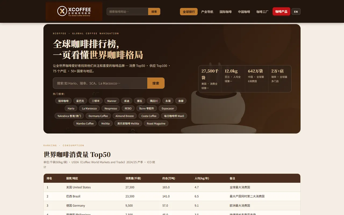Viewport: 344px width, 215px height.
Task: Pick the 隅田川 tag
Action: (154, 101)
